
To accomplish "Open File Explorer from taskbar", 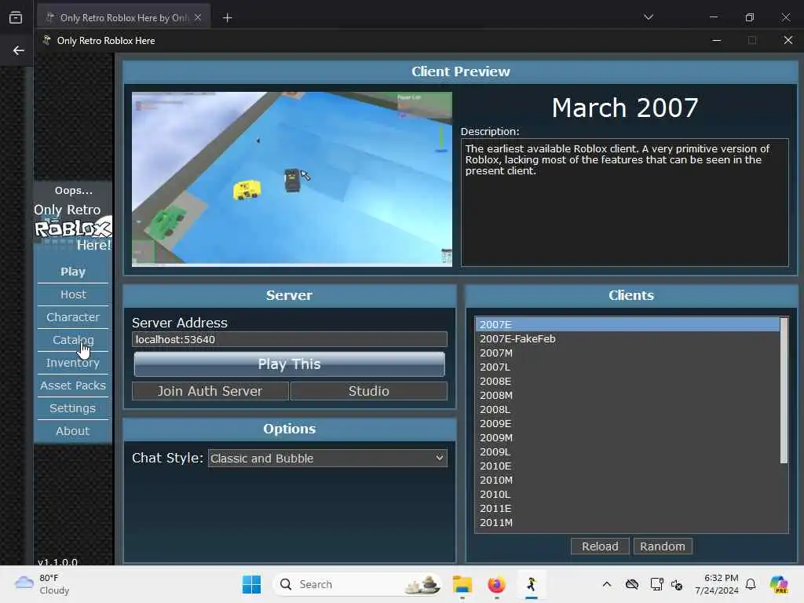I will coord(462,584).
